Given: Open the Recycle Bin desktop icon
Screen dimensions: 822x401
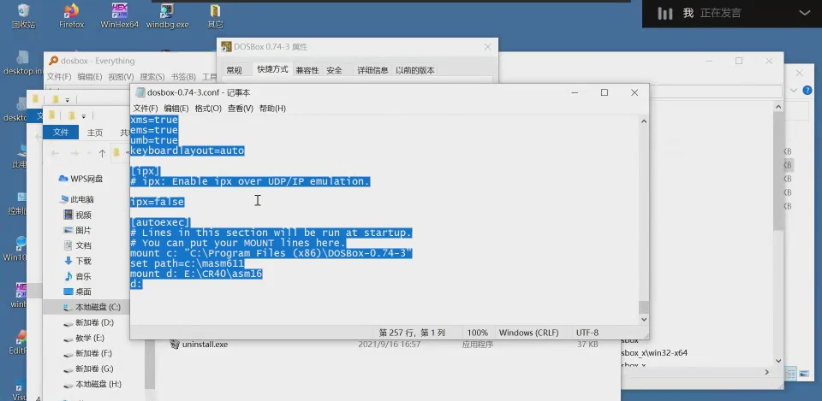Looking at the screenshot, I should pos(24,15).
